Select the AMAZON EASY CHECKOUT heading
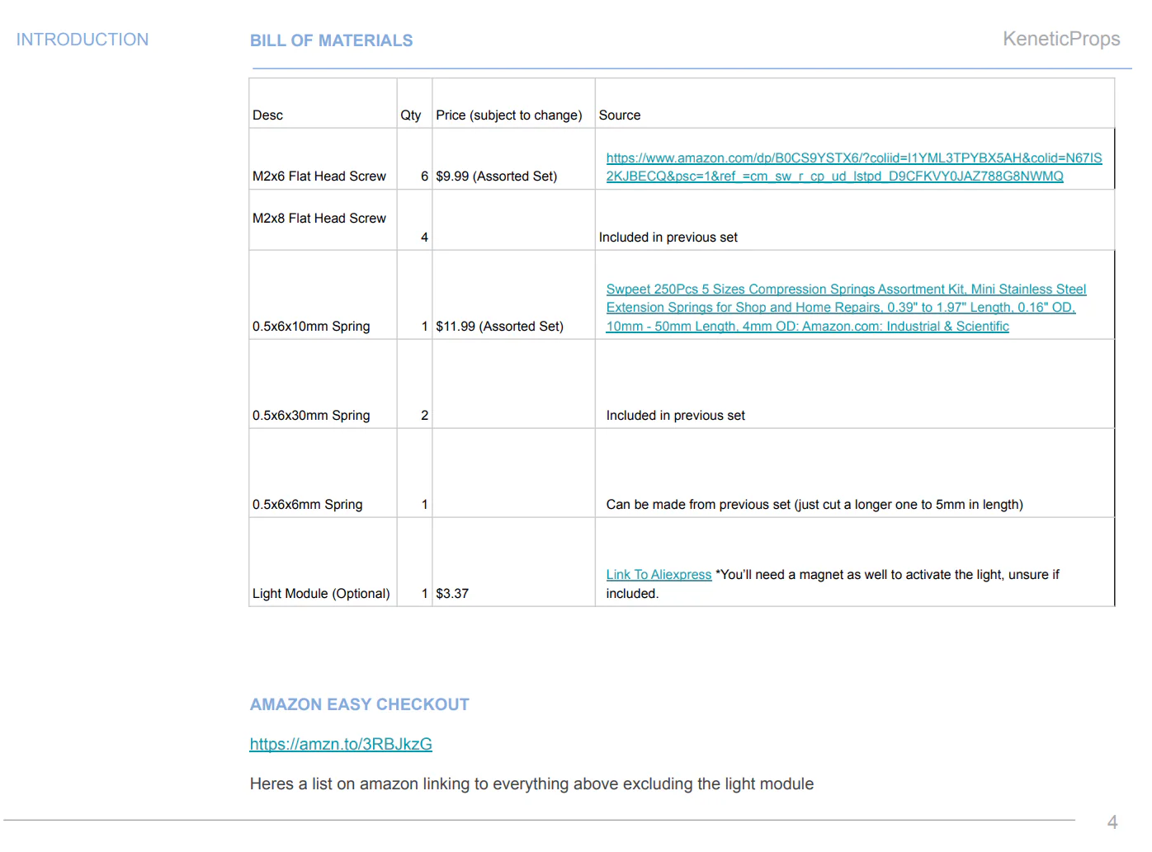This screenshot has width=1152, height=852. pos(359,704)
